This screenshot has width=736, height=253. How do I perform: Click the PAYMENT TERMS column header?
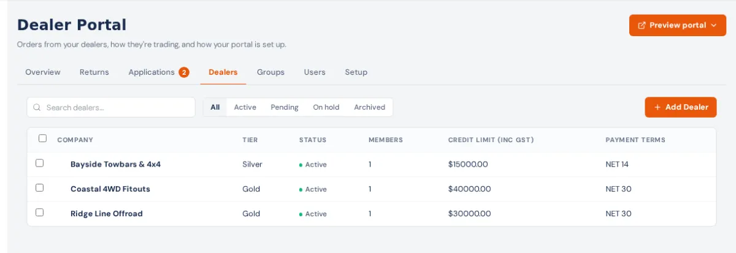(635, 140)
